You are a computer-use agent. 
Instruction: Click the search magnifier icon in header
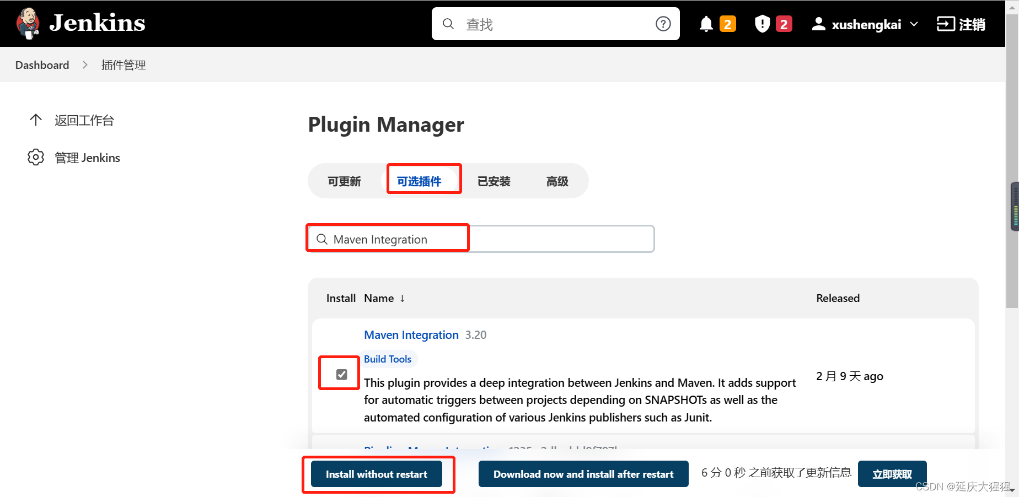point(448,24)
